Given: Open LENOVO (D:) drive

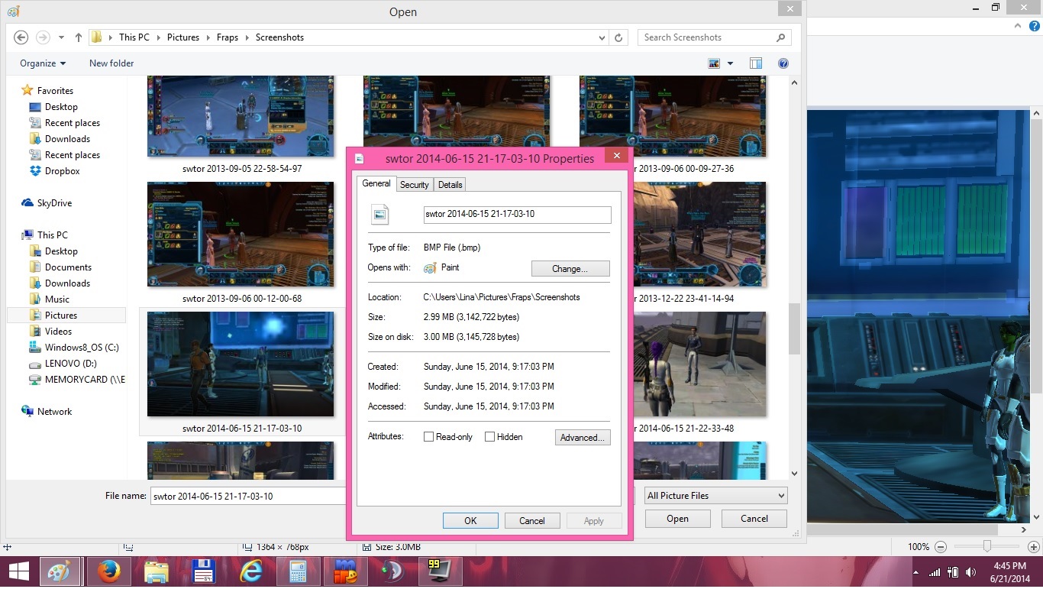Looking at the screenshot, I should tap(63, 364).
